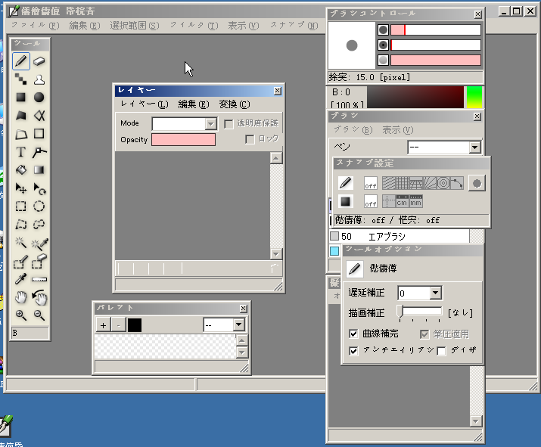The height and width of the screenshot is (447, 541).
Task: Click the cm ruler unit button
Action: (402, 201)
